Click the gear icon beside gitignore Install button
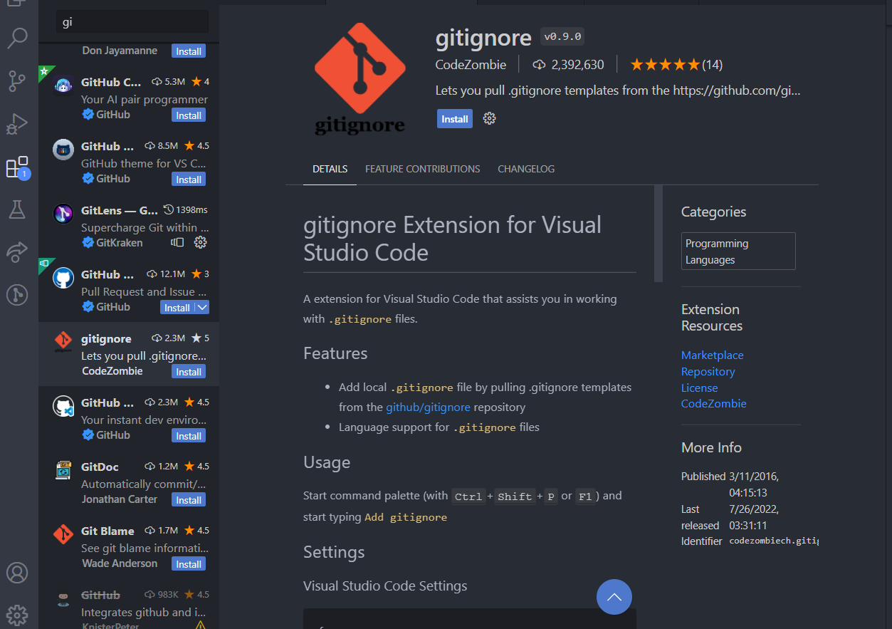 point(489,118)
